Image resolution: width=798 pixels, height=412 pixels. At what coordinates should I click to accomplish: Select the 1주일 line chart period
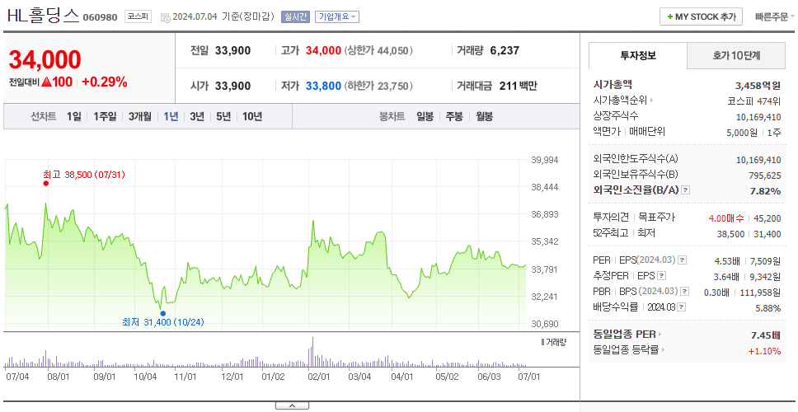105,116
